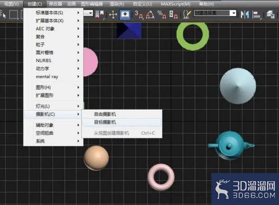The image size is (279, 205).
Task: Click the select and manipulate icon
Action: 113,14
